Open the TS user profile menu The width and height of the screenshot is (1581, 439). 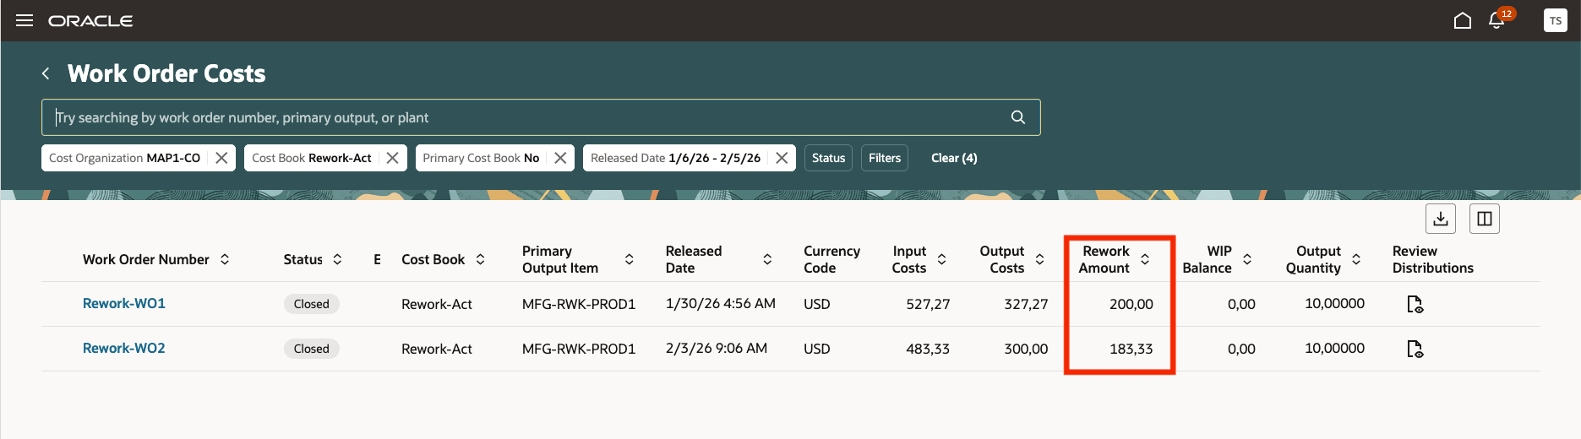point(1555,21)
